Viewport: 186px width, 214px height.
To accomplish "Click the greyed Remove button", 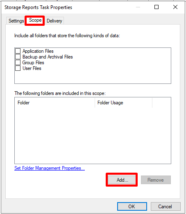I will (156, 180).
